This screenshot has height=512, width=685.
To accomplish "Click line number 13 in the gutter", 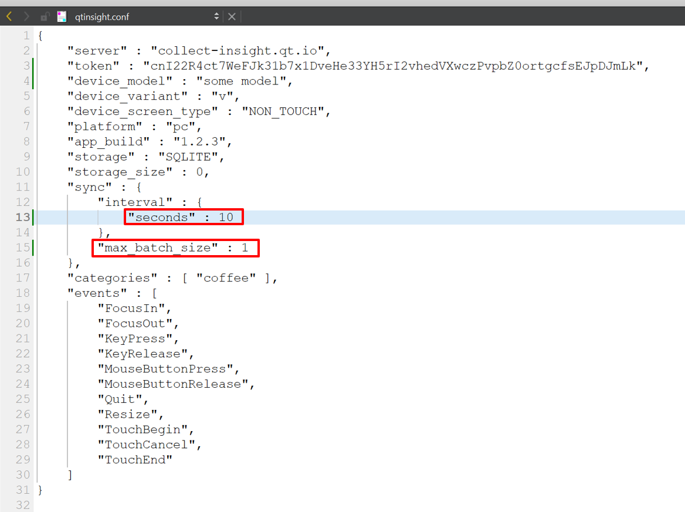I will point(23,218).
